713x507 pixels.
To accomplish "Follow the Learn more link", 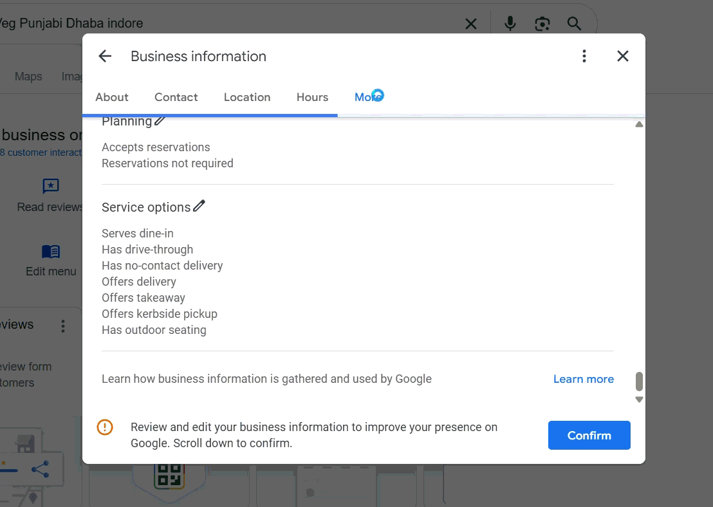I will (583, 379).
